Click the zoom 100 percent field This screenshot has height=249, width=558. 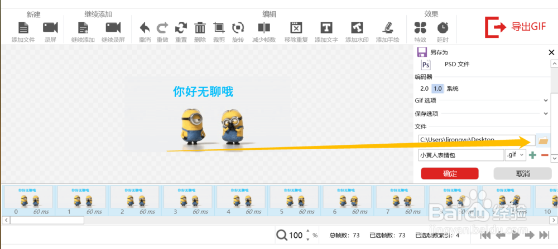click(296, 235)
